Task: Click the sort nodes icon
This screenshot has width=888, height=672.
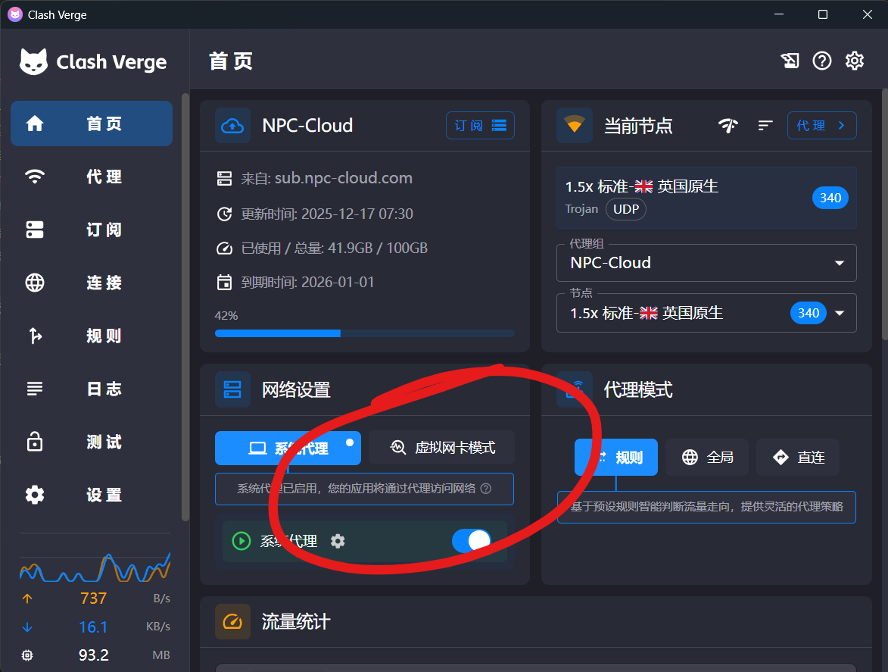Action: (765, 126)
